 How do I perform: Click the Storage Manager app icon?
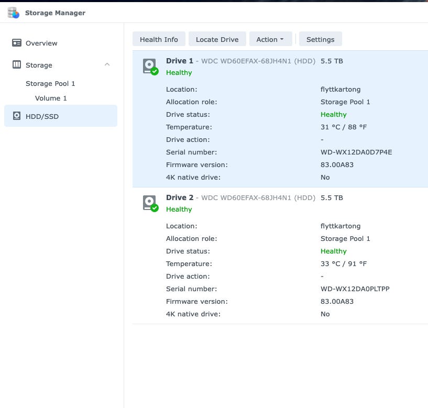tap(14, 13)
